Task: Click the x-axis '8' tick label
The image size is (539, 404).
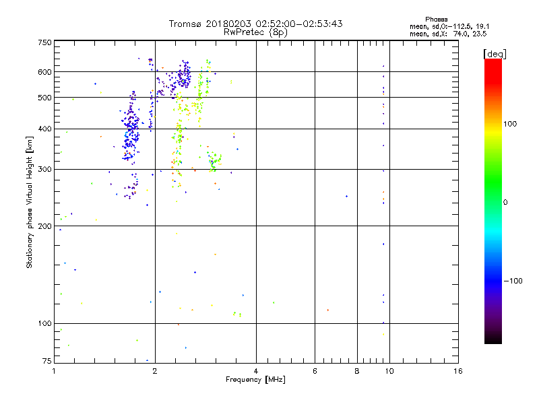Action: coord(357,371)
